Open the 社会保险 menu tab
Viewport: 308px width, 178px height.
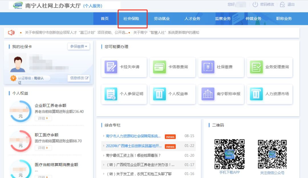click(131, 19)
